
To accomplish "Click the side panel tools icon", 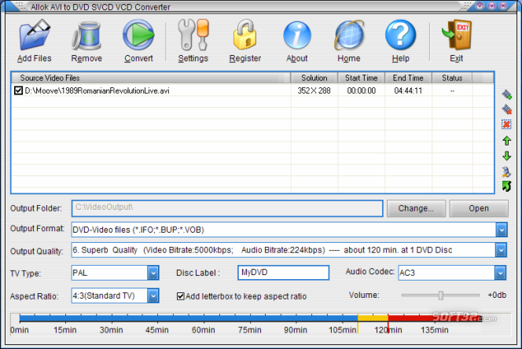I will point(506,172).
